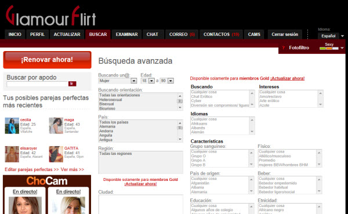348x214 pixels.
Task: Select Albanés in Idiomas list
Action: [x=198, y=128]
